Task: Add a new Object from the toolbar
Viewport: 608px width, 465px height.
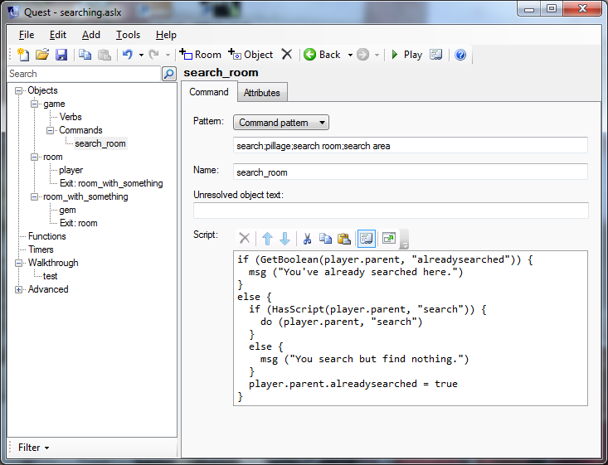Action: pyautogui.click(x=250, y=55)
